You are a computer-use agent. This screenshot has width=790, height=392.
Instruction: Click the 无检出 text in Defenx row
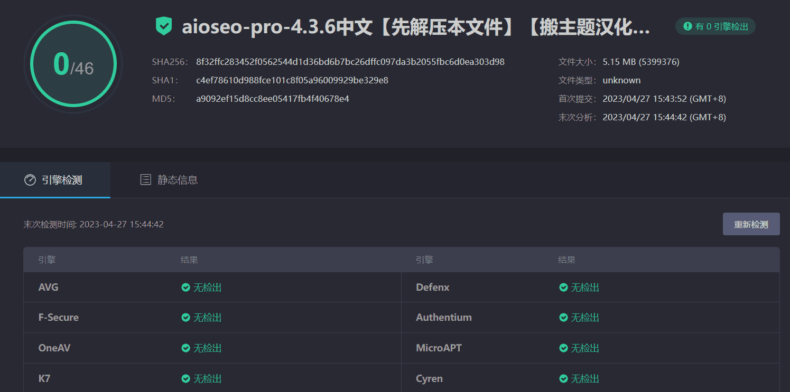pos(585,288)
